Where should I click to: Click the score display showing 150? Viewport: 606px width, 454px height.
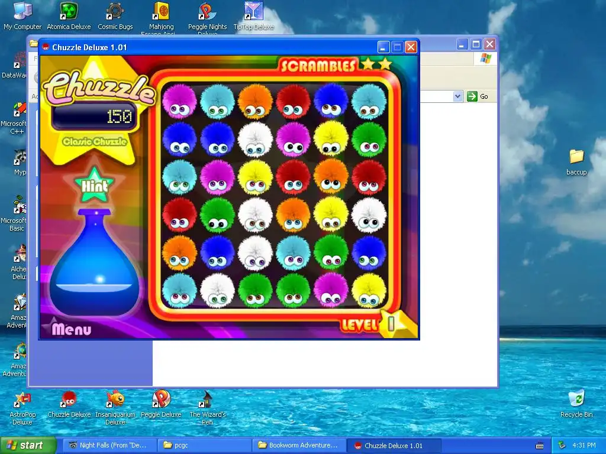(94, 116)
